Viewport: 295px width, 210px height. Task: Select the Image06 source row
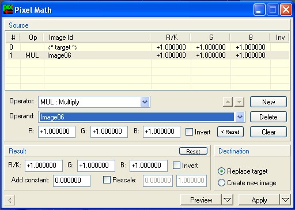point(147,55)
